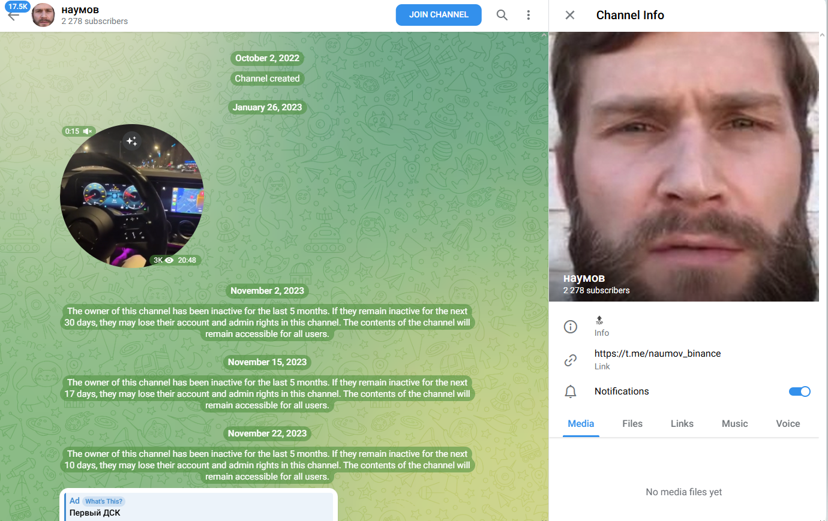
Task: Click the inactivity notice mentioning 30 days
Action: click(x=267, y=323)
